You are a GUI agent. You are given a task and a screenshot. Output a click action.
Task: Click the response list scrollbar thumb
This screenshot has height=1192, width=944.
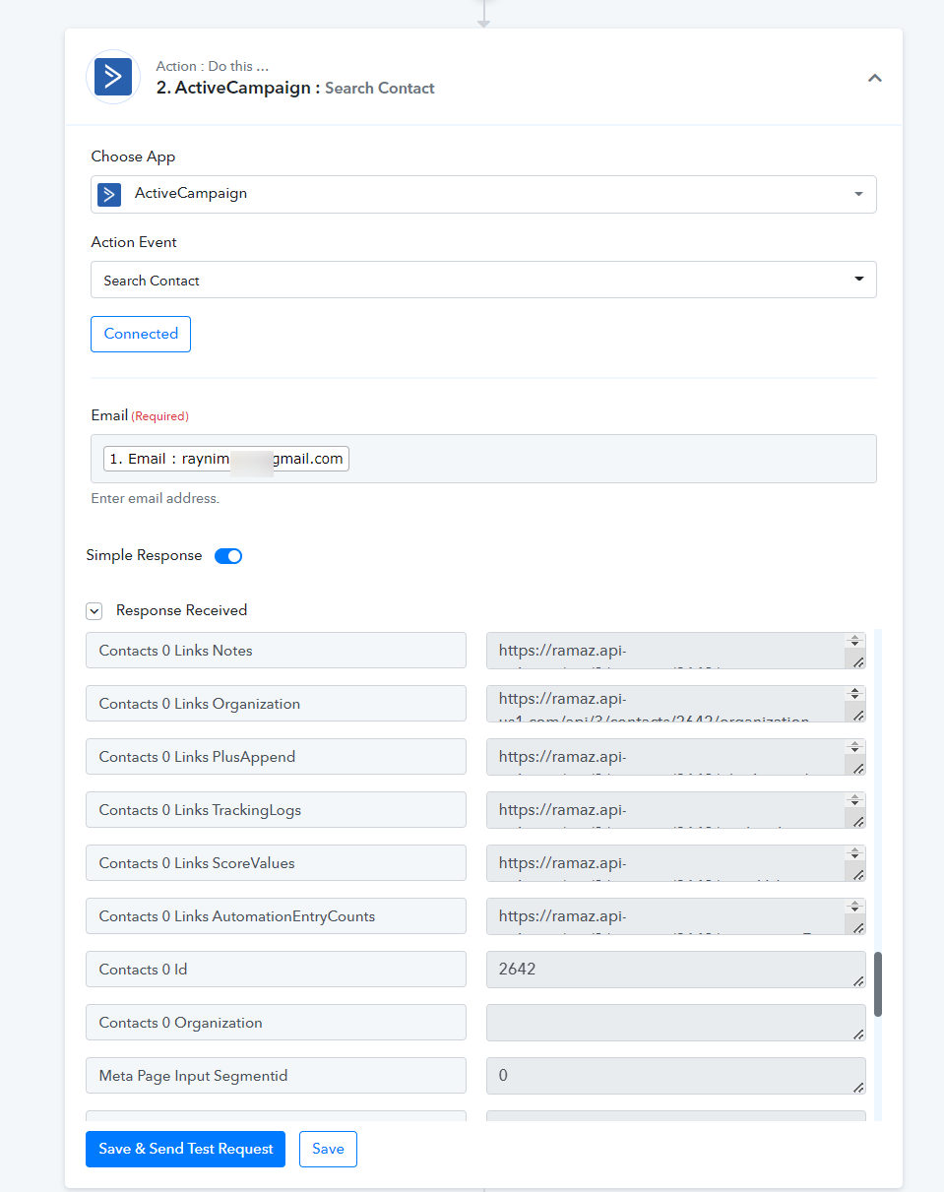[x=878, y=983]
